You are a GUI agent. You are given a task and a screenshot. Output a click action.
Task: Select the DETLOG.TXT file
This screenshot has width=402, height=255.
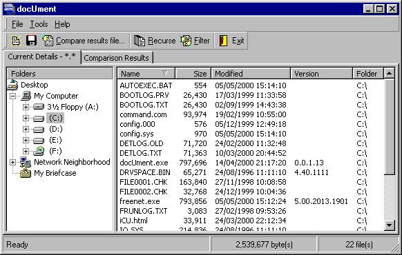140,153
